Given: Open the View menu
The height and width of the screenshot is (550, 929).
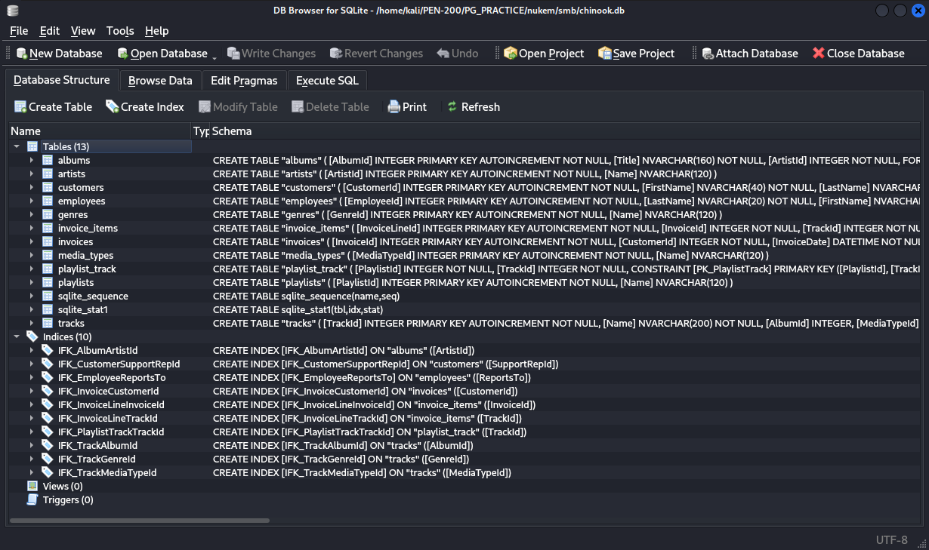Looking at the screenshot, I should tap(83, 31).
